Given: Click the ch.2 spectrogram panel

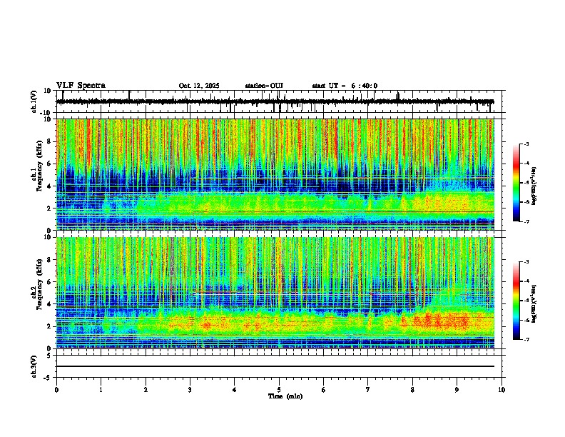Looking at the screenshot, I should 275,293.
